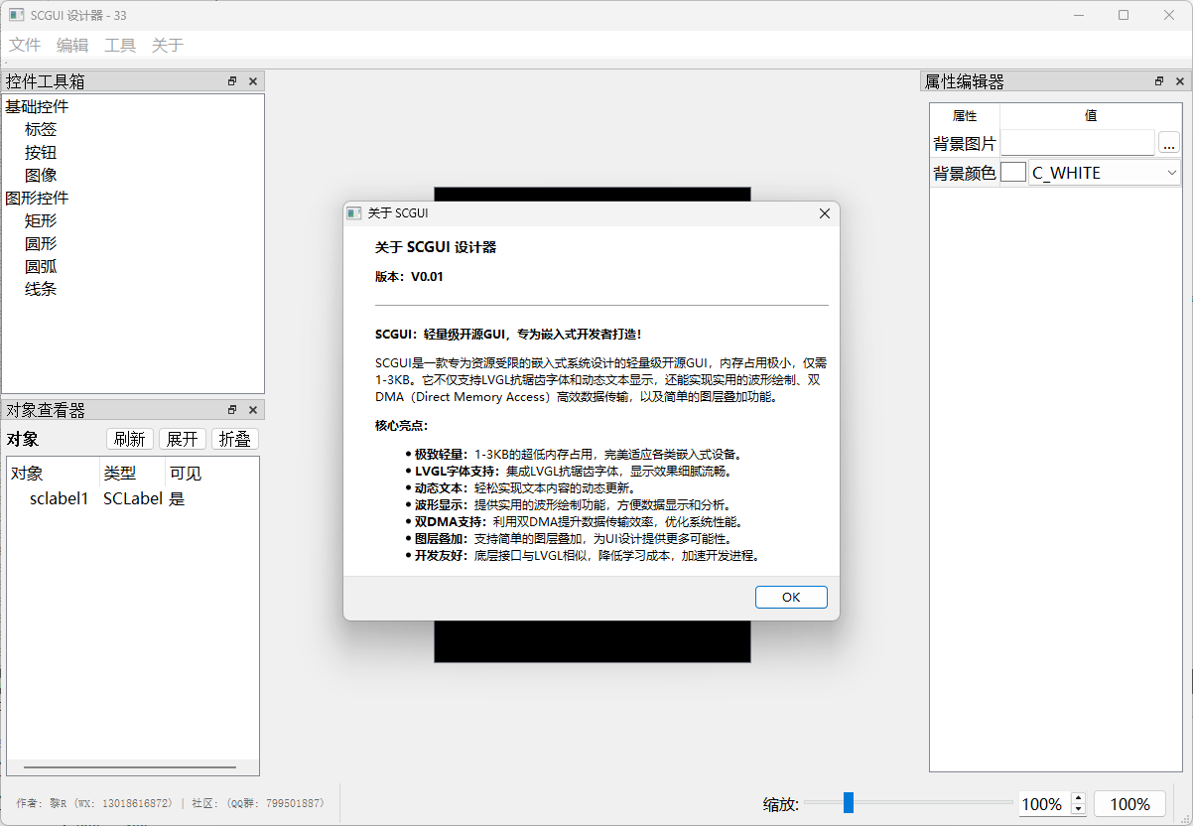The height and width of the screenshot is (826, 1193).
Task: Click the 值 column header
Action: coord(1091,115)
